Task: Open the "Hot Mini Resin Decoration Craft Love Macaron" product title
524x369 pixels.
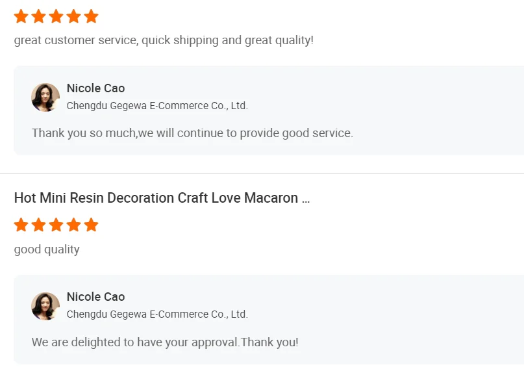Action: coord(162,198)
